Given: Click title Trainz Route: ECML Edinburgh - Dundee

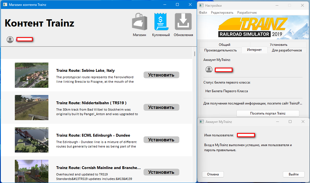Looking at the screenshot, I should [x=93, y=135].
